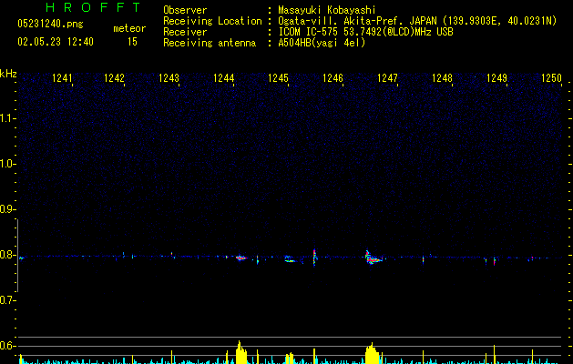Click the wide yellow power peak below 1247
The height and width of the screenshot is (364, 573).
pos(373,353)
